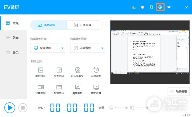Select the 本地录制 mode tab

click(48, 25)
